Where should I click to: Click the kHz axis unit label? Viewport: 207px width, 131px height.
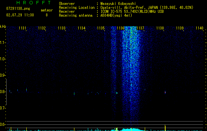pos(3,27)
